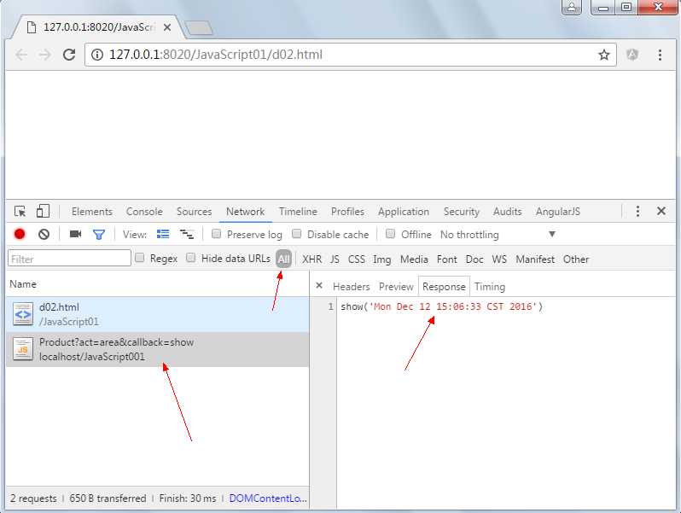
Task: Open a new browser tab
Action: [x=199, y=28]
